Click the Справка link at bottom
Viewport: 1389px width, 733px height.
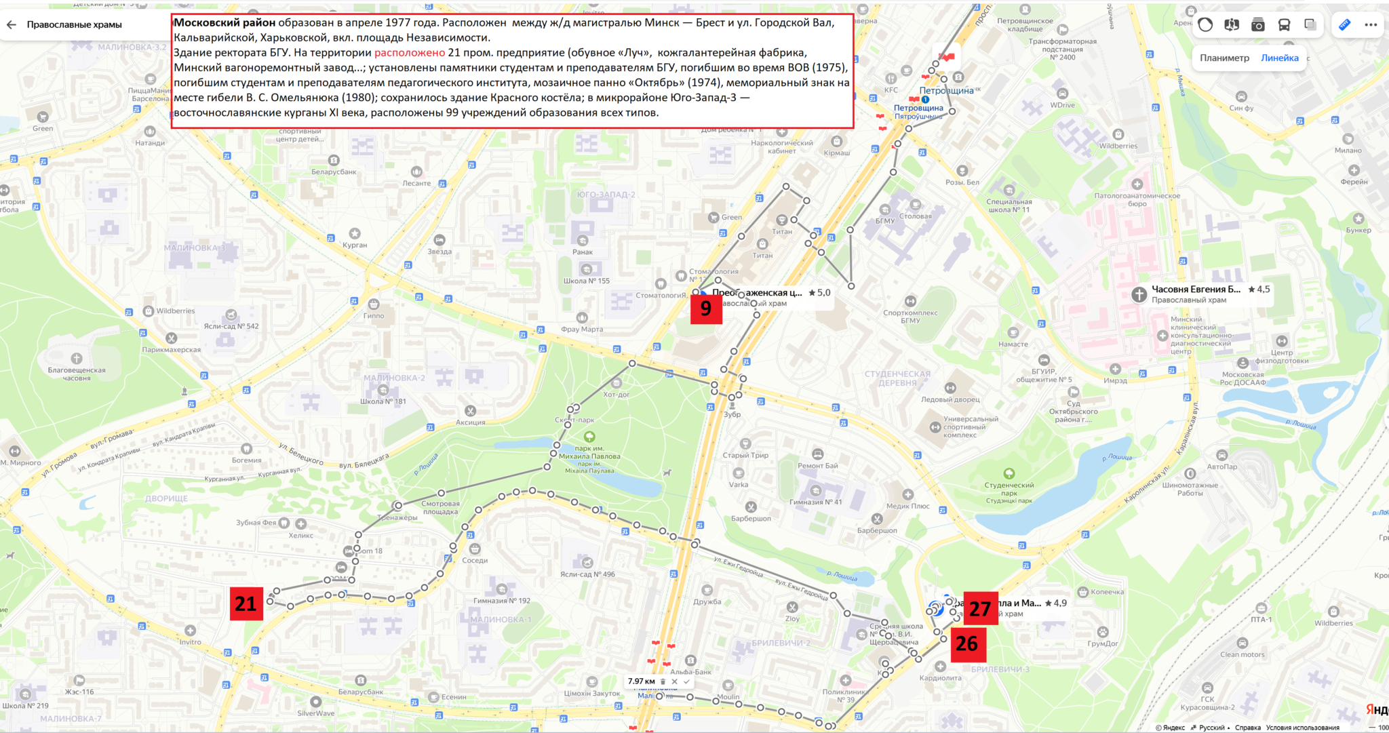click(x=1247, y=728)
